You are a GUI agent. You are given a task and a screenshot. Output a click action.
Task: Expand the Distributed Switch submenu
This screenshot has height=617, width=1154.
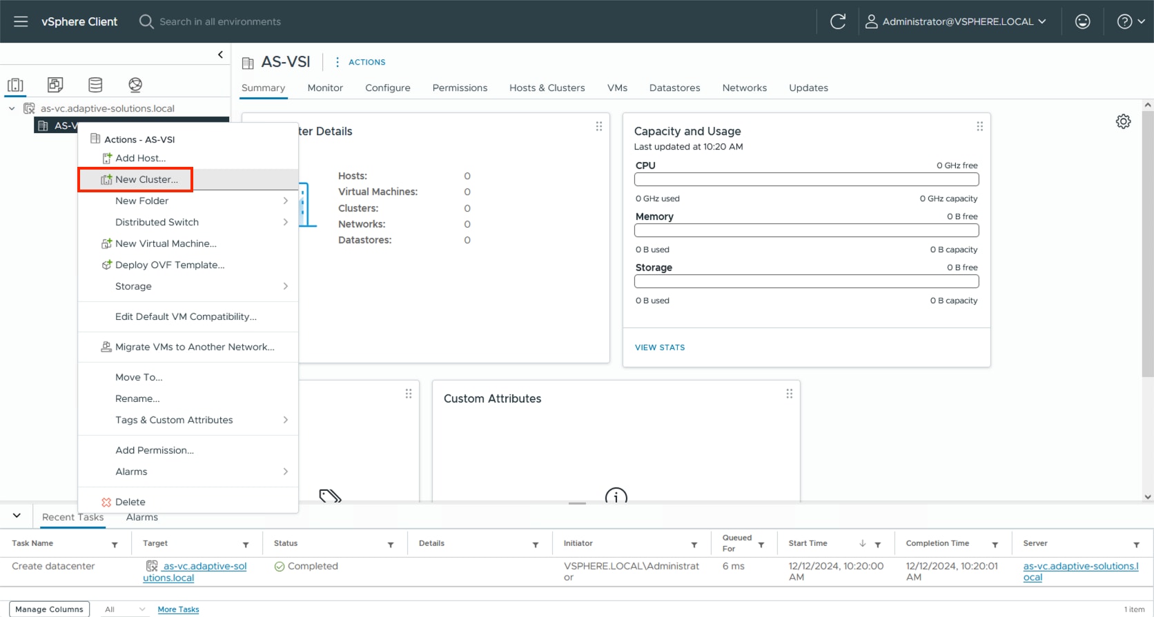point(285,222)
